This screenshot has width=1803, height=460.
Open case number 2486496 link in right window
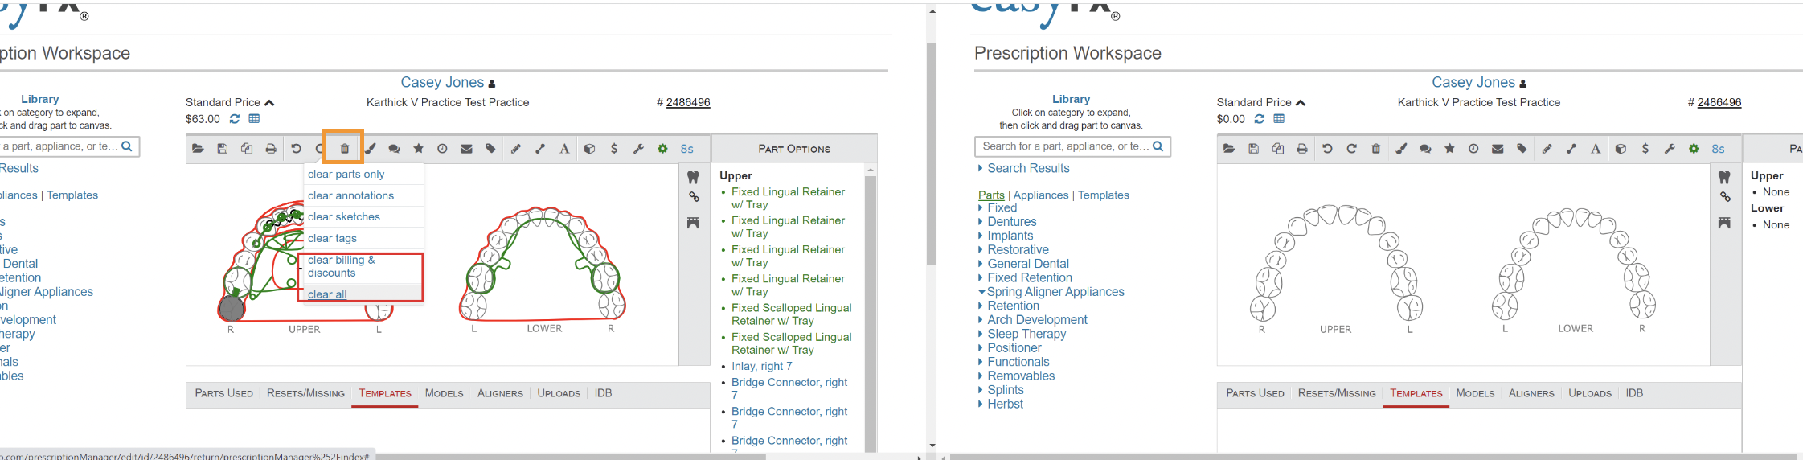(1719, 102)
